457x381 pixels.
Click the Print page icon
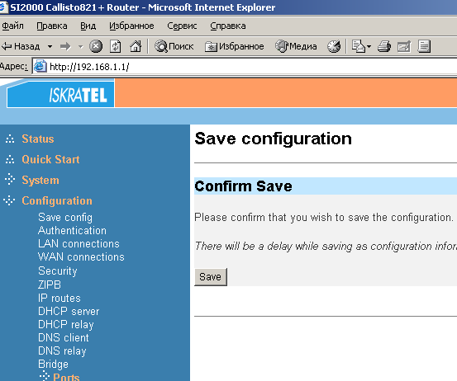coord(384,46)
